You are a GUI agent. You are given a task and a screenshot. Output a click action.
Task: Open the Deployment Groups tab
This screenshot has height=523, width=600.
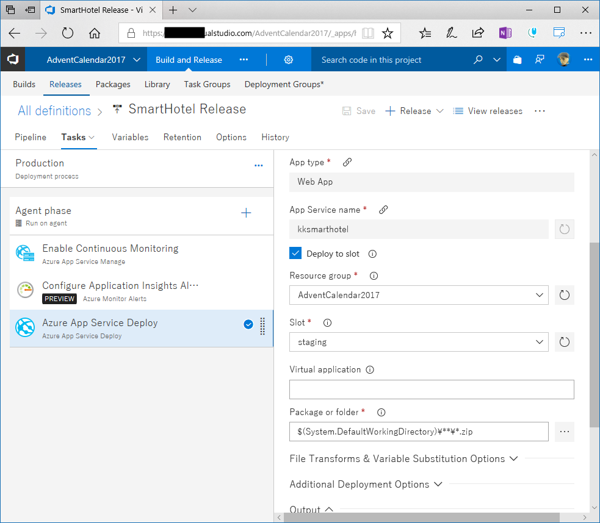284,85
